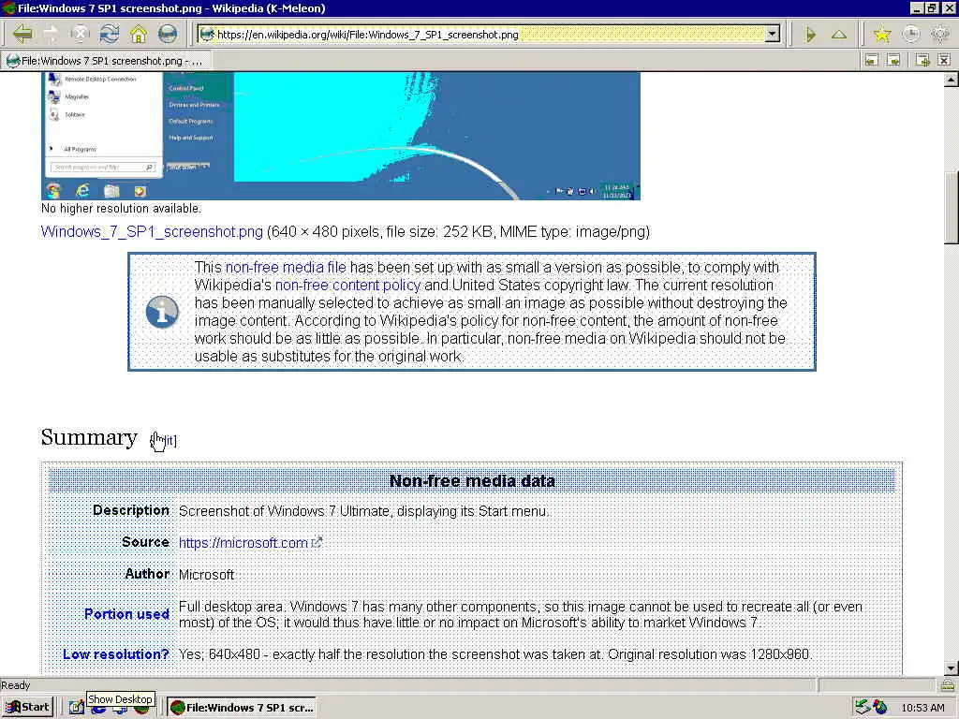Viewport: 959px width, 719px height.
Task: Reload the page with Reload icon
Action: [x=110, y=34]
